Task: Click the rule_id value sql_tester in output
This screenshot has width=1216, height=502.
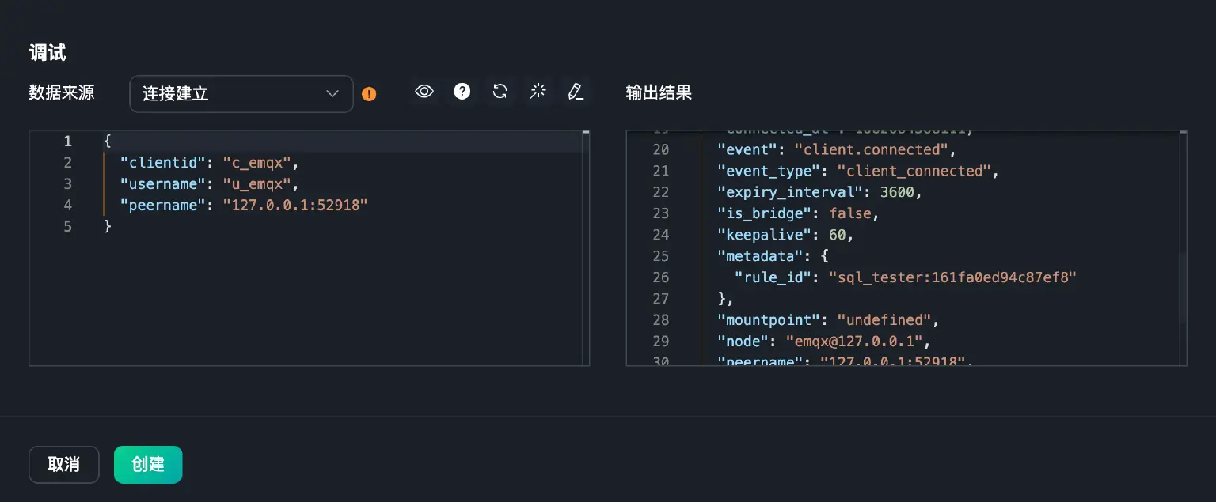Action: click(x=952, y=277)
